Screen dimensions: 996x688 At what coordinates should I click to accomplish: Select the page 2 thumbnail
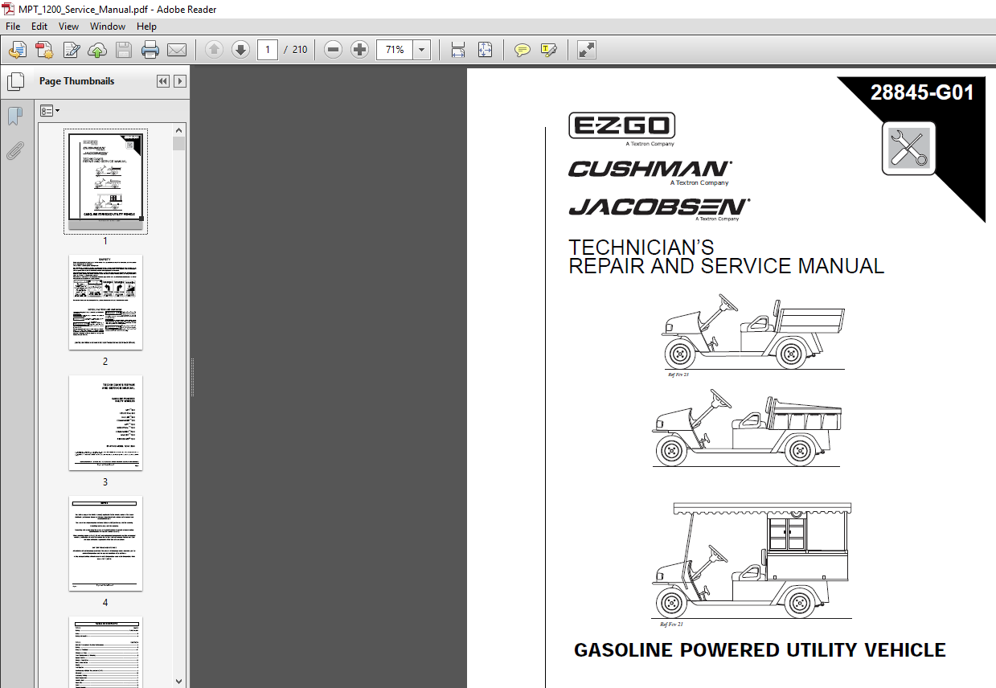[105, 302]
